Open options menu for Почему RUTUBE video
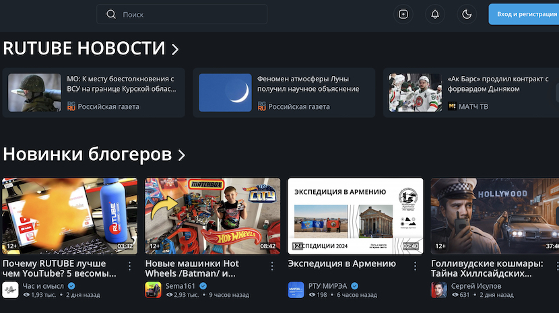 pyautogui.click(x=129, y=266)
